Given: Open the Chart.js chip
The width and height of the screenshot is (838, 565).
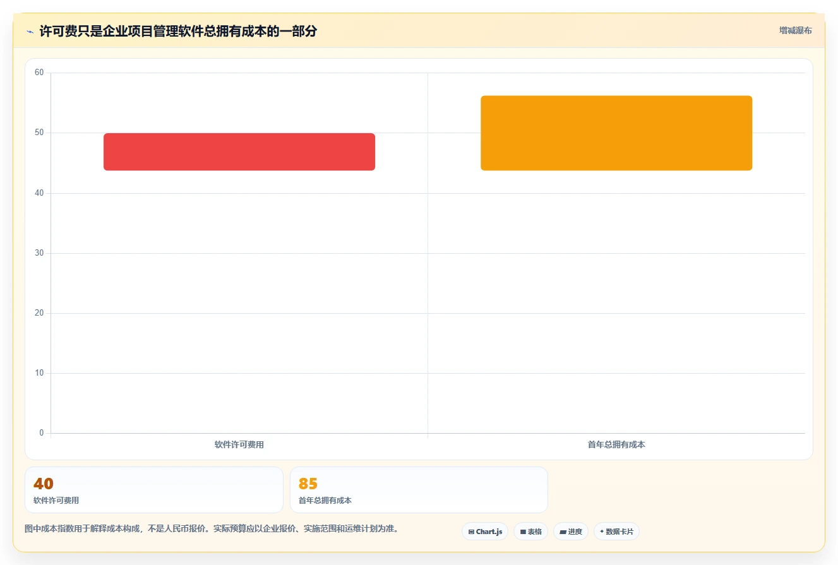Looking at the screenshot, I should point(485,532).
